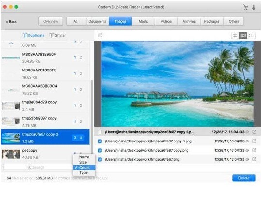Reveal tmp2ca6fe87 copy.png in Finder
Image resolution: width=261 pixels, height=197 pixels.
pos(254,150)
